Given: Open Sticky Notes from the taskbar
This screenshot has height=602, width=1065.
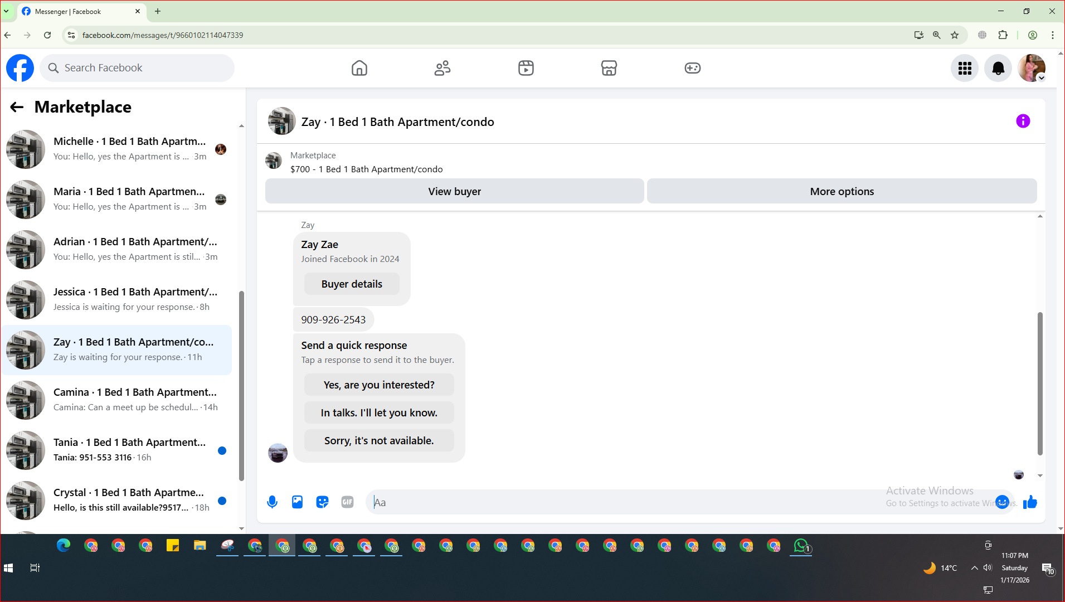Looking at the screenshot, I should pyautogui.click(x=173, y=546).
